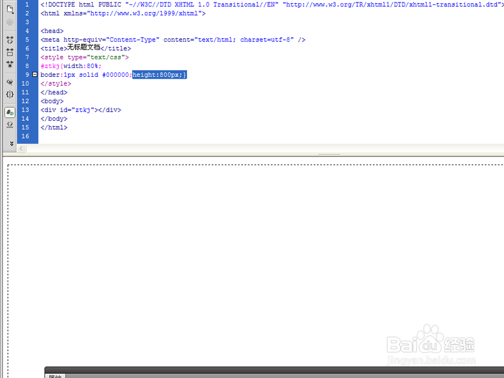Click the Balance Braces icon
This screenshot has width=504, height=378.
point(10,94)
